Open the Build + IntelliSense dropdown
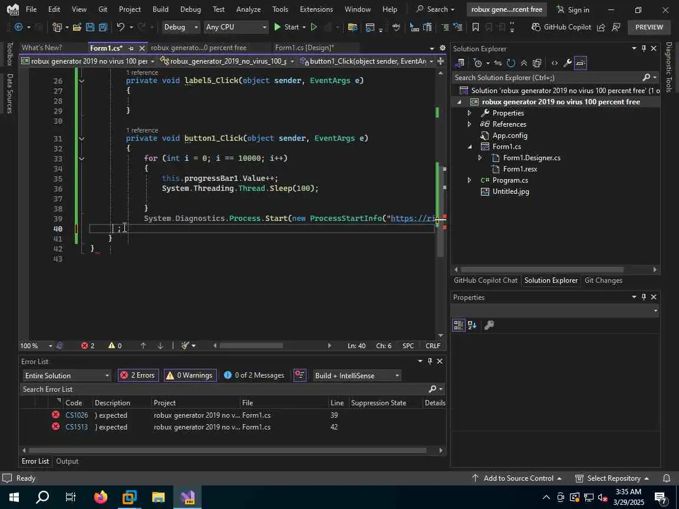The width and height of the screenshot is (679, 509). click(x=357, y=376)
